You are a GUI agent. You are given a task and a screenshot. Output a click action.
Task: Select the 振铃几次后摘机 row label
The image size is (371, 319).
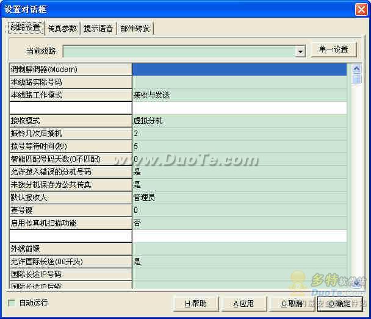pyautogui.click(x=71, y=134)
